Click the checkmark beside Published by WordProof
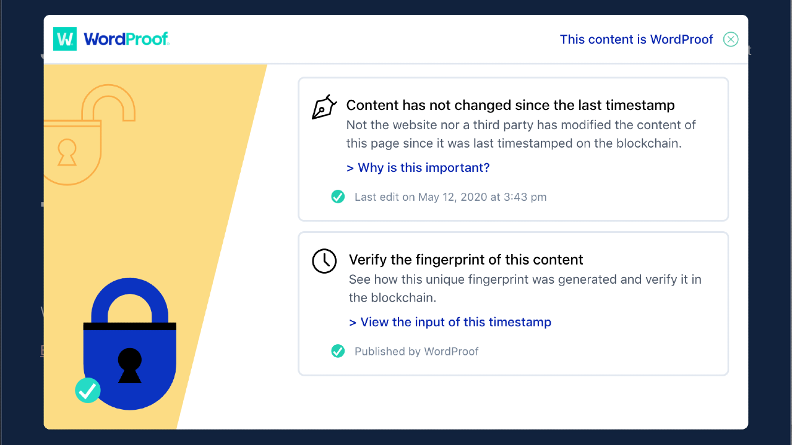Image resolution: width=792 pixels, height=445 pixels. (338, 351)
